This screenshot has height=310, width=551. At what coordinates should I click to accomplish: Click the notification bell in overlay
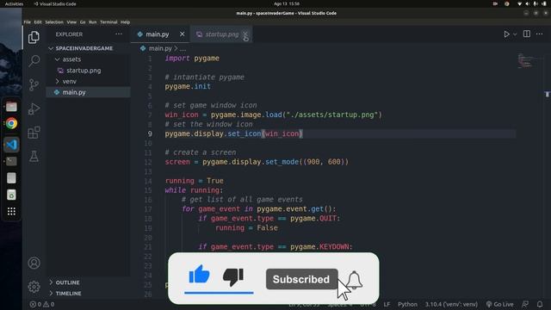[354, 280]
